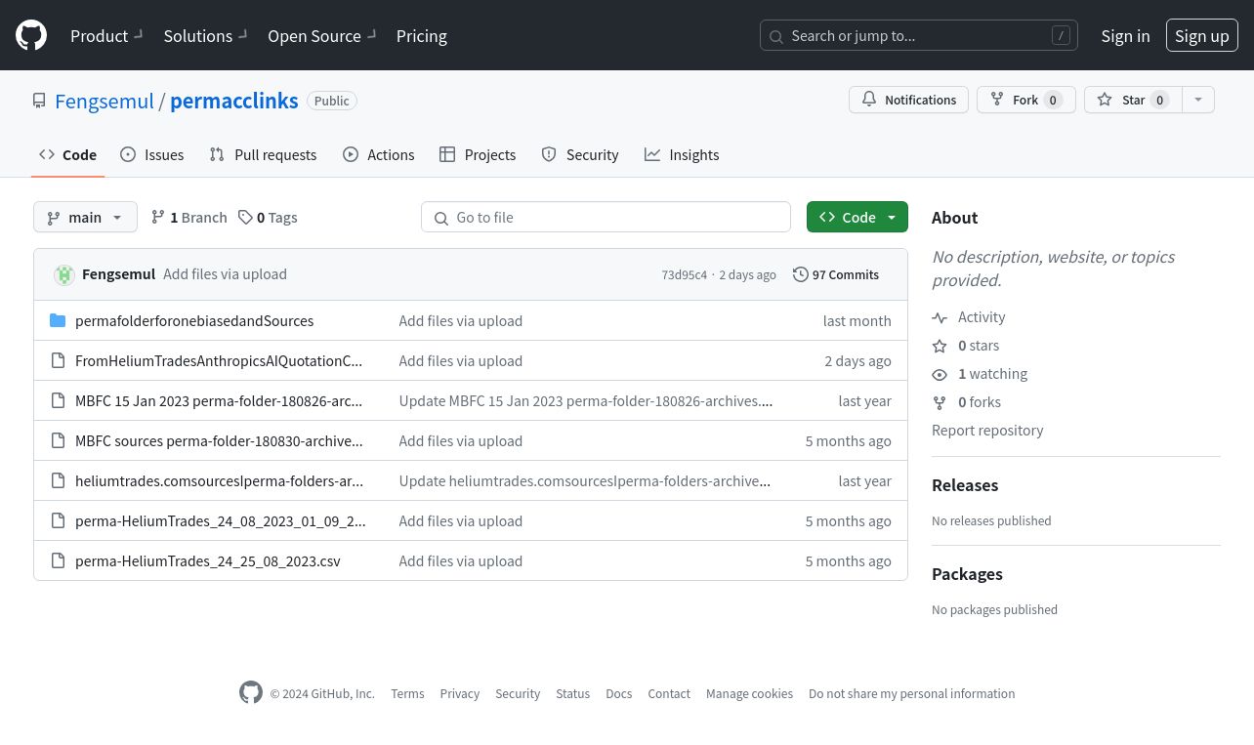
Task: Open permafolderforonebiasedandSources folder
Action: (194, 320)
